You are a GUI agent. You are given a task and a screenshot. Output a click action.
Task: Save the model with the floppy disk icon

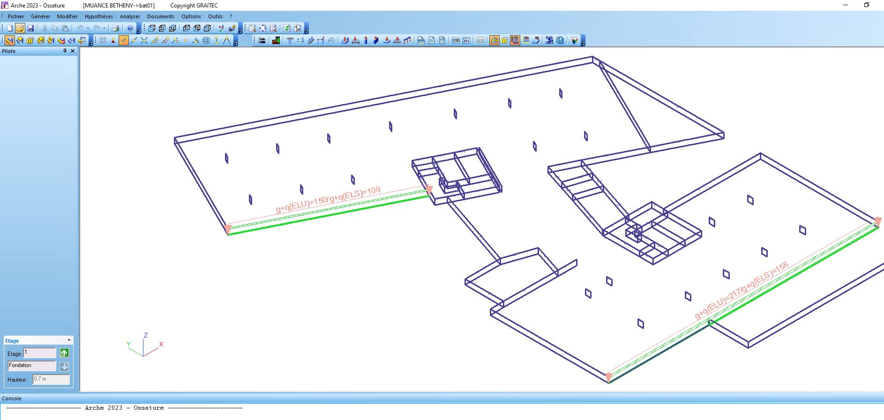pos(30,28)
